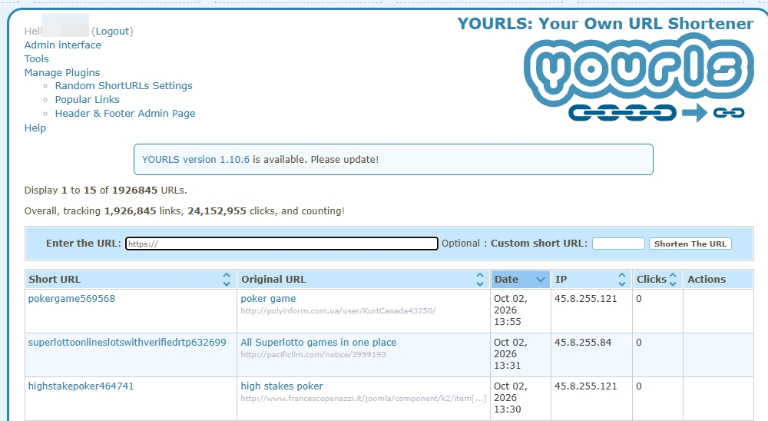Click the YOURLS logo image
The image size is (768, 421).
(638, 78)
